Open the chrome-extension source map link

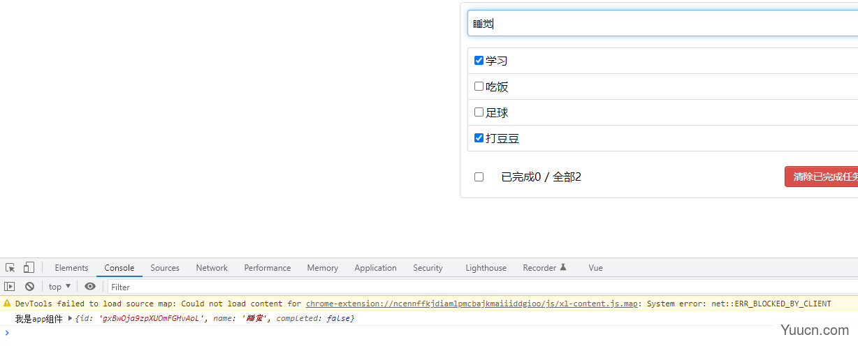471,304
